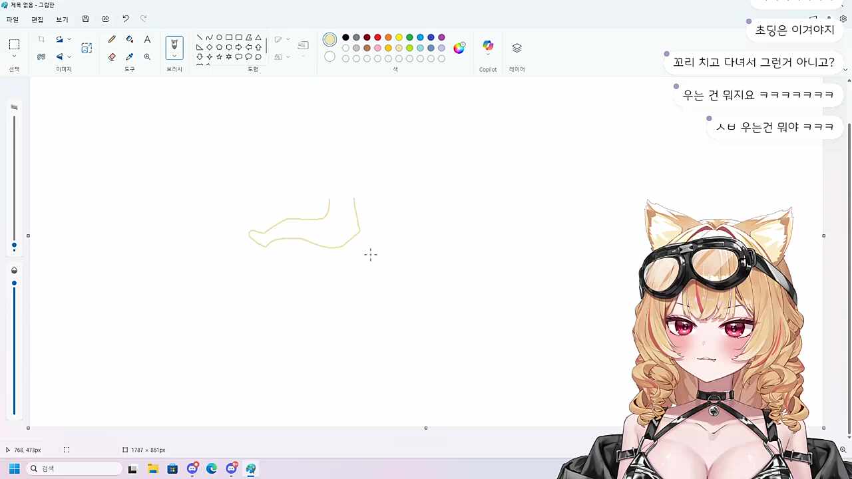Viewport: 852px width, 479px height.
Task: Click the resize and skew icon
Action: pyautogui.click(x=87, y=48)
